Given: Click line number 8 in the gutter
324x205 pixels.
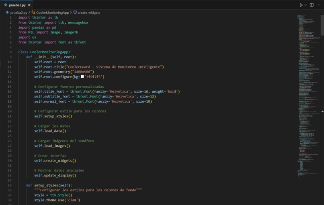Looking at the screenshot, I should pos(10,52).
